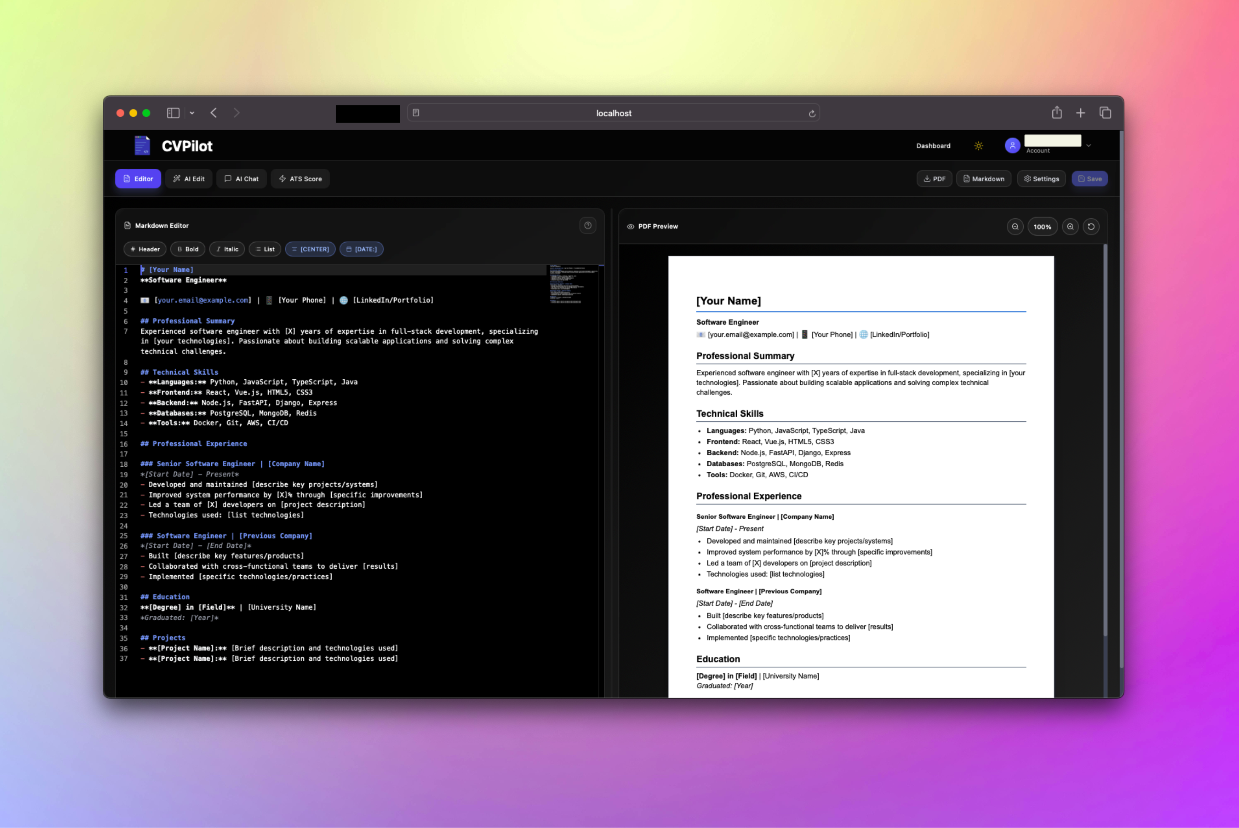Viewport: 1239px width, 828px height.
Task: Open the Safari share icon
Action: (1057, 112)
